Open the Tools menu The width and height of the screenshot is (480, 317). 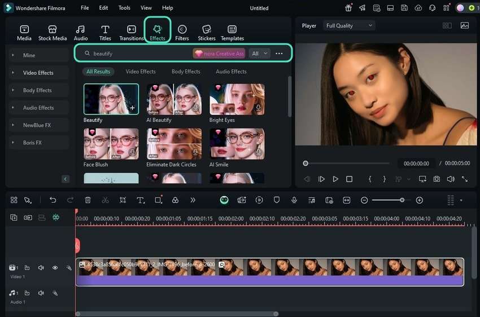124,8
